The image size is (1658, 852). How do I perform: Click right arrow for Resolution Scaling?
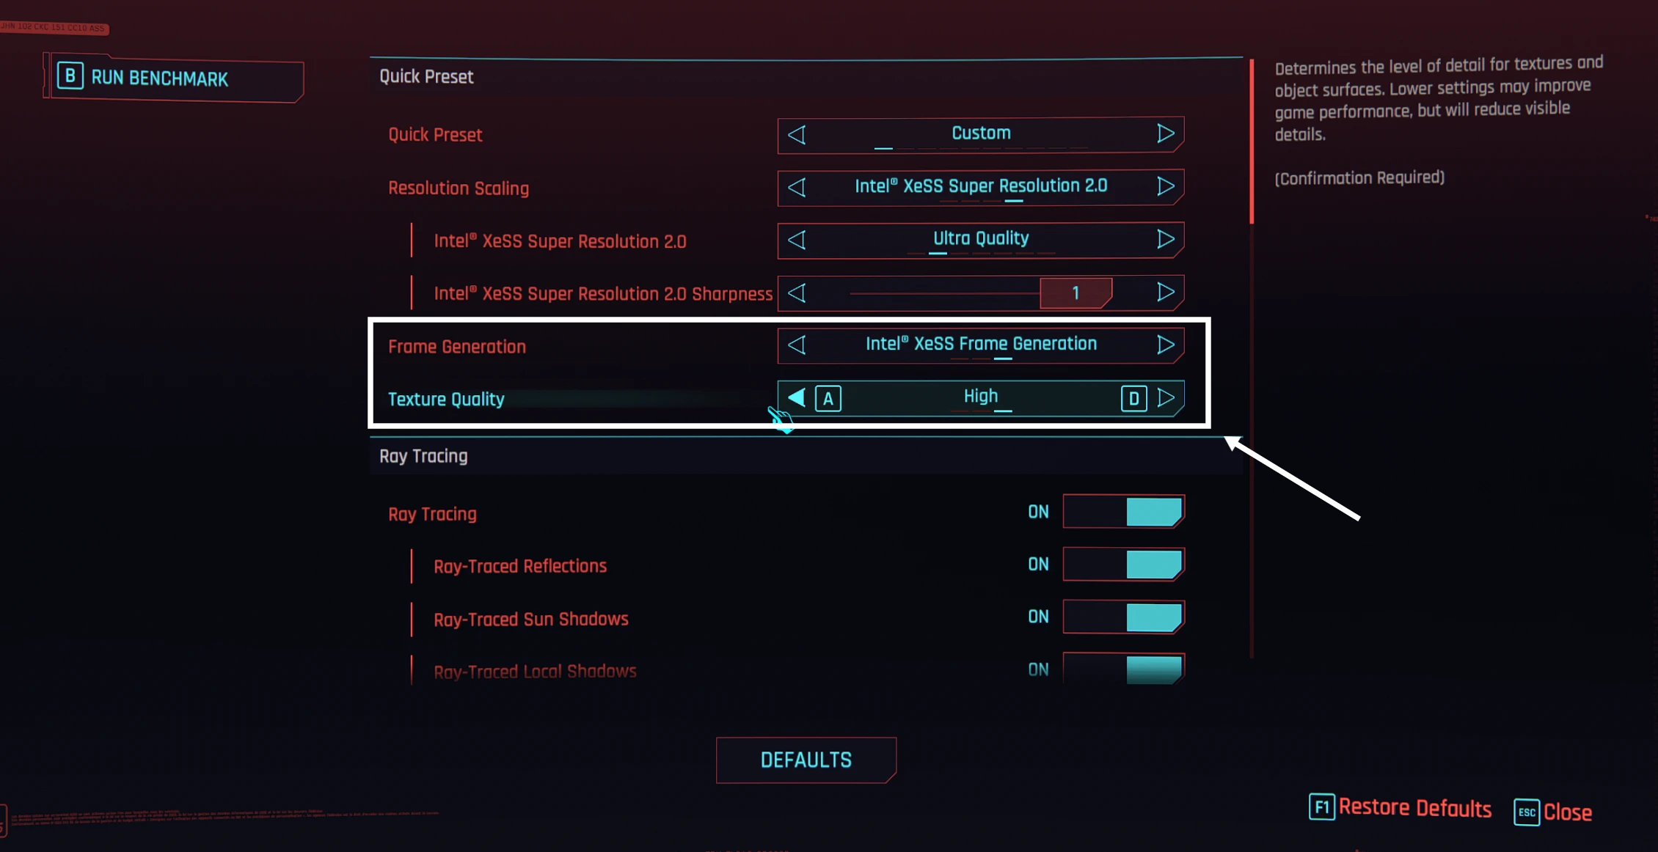tap(1165, 186)
